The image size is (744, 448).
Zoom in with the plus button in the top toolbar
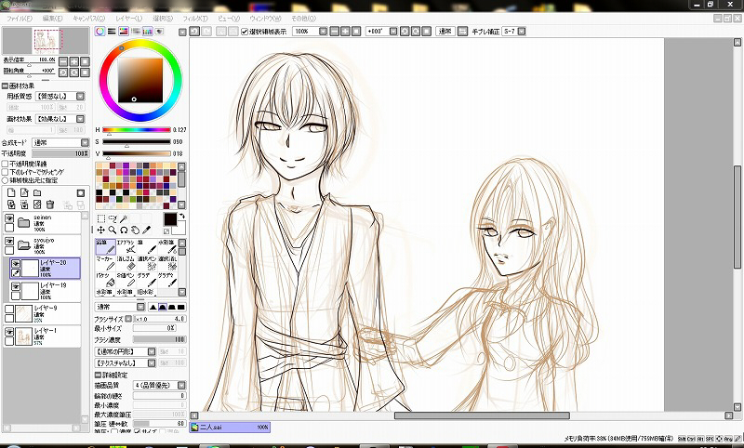coord(345,32)
